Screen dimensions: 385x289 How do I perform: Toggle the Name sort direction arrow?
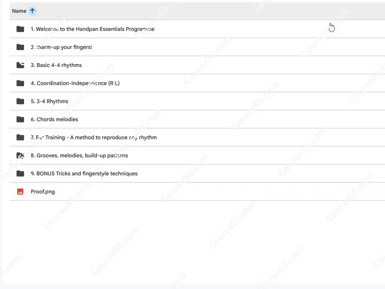[x=32, y=11]
